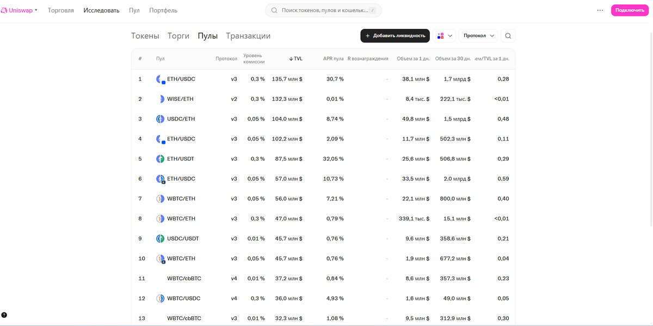
Task: Open the help question mark icon
Action: [4, 315]
